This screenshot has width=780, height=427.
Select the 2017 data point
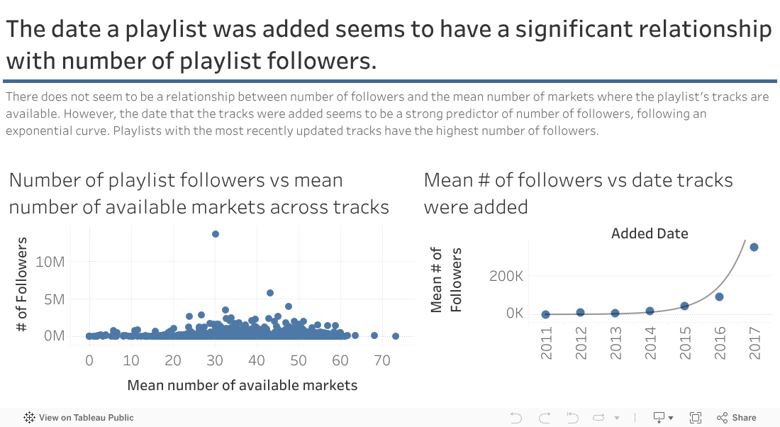click(x=754, y=247)
